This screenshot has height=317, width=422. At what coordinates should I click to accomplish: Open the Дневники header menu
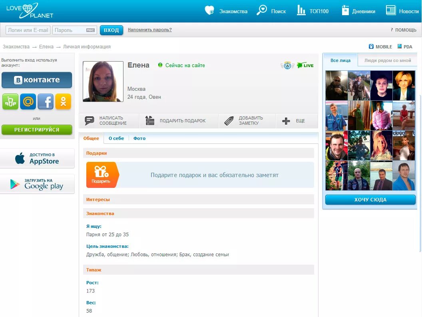coord(358,11)
